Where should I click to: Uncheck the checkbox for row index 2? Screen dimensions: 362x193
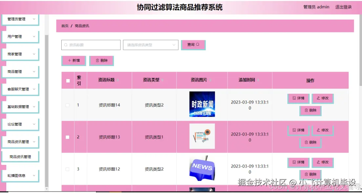click(x=68, y=137)
